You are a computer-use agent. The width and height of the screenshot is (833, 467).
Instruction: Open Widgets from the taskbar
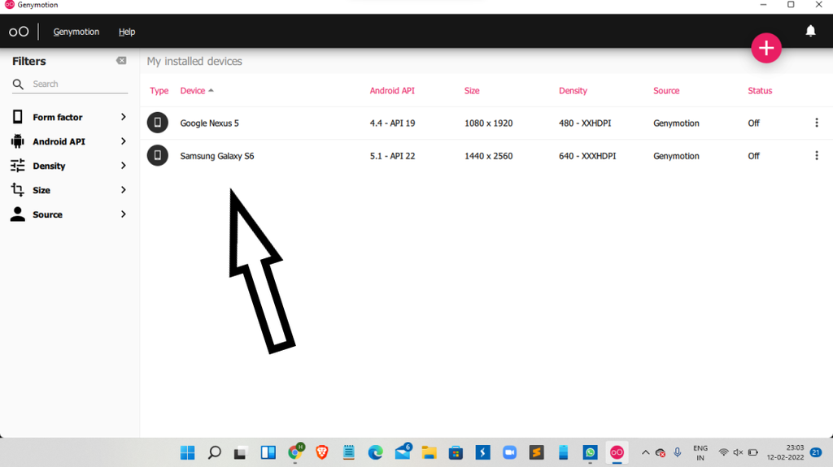click(268, 452)
